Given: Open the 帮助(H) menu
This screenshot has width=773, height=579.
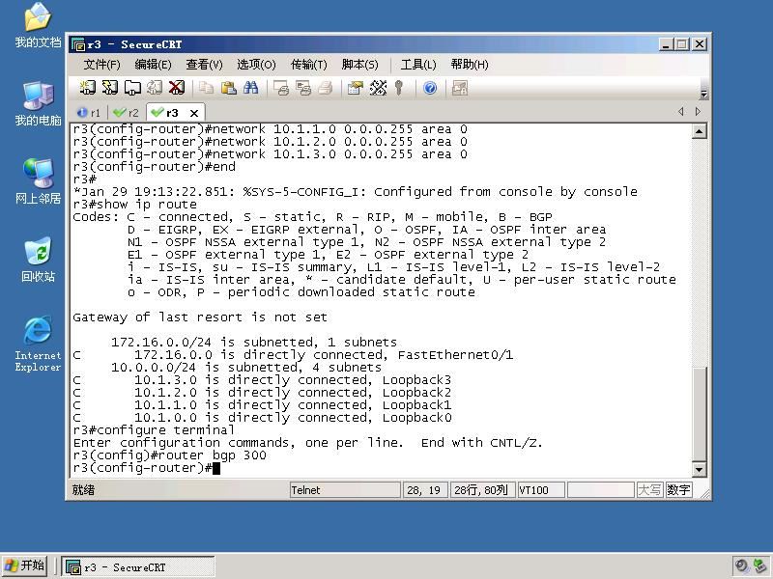Looking at the screenshot, I should click(470, 65).
